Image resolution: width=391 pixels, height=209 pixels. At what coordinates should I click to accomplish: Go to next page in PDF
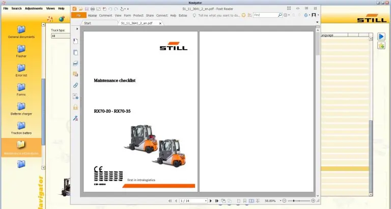(x=211, y=201)
